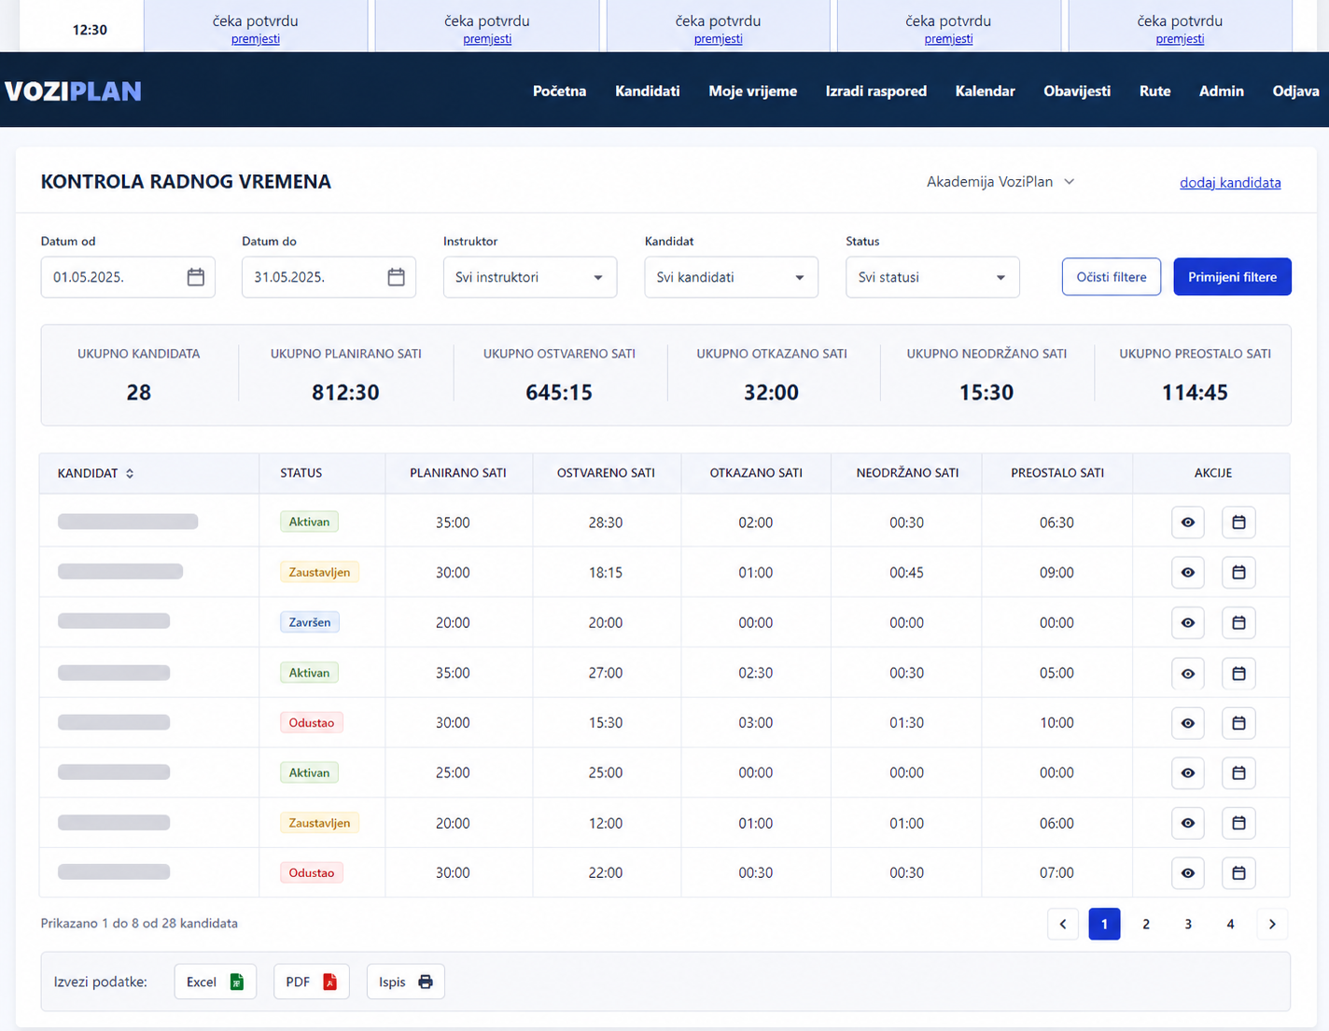
Task: Open calendar for the 15:30 ostvareno row
Action: [1238, 722]
